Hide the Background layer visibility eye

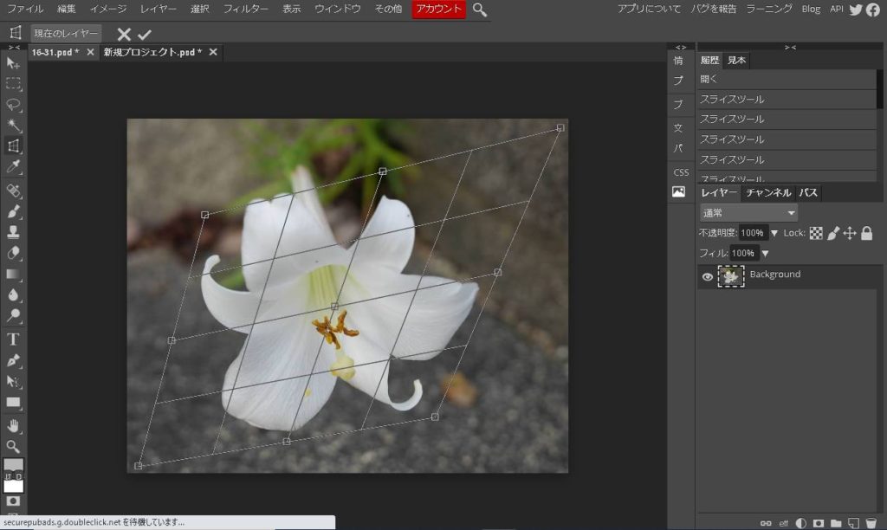pos(708,276)
